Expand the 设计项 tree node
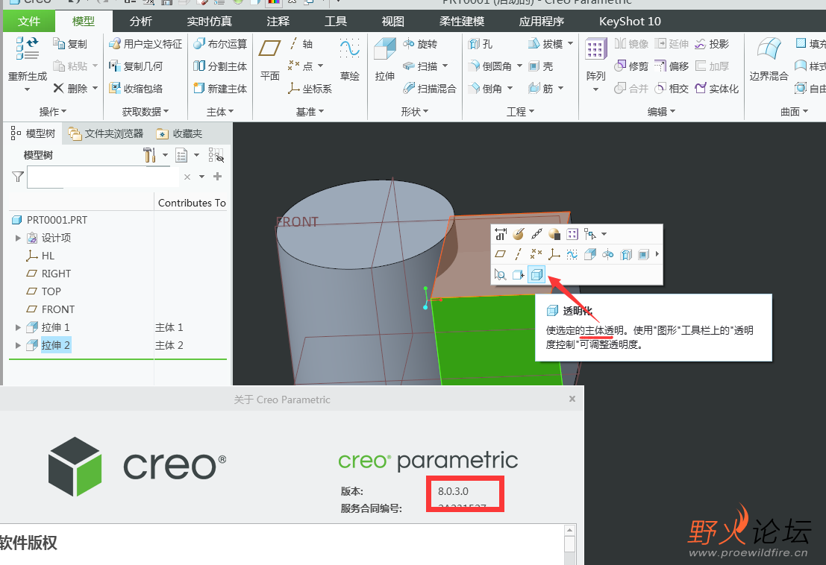Image resolution: width=826 pixels, height=565 pixels. coord(18,238)
